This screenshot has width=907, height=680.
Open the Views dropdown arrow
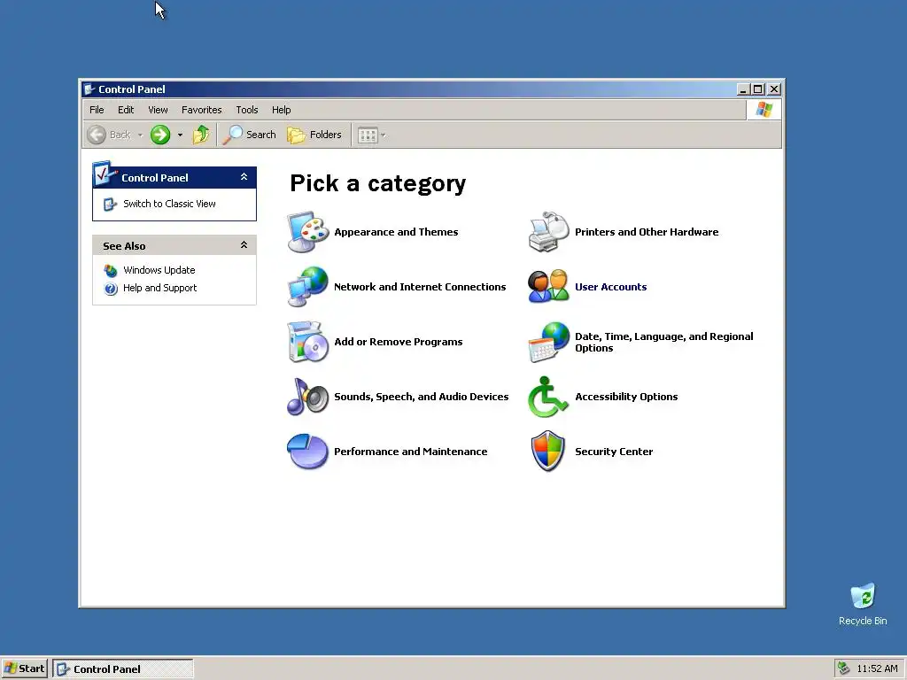(x=383, y=135)
